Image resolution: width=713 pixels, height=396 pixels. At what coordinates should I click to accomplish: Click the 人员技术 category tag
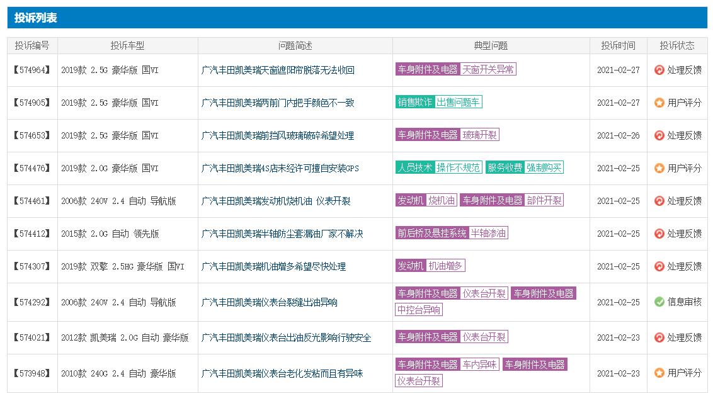click(x=414, y=167)
